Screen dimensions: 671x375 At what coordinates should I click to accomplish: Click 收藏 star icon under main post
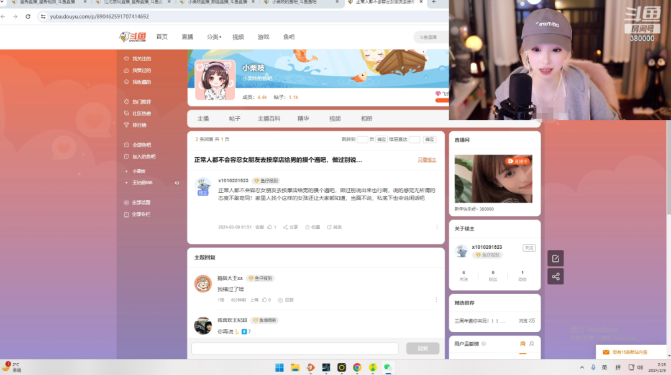click(x=308, y=227)
